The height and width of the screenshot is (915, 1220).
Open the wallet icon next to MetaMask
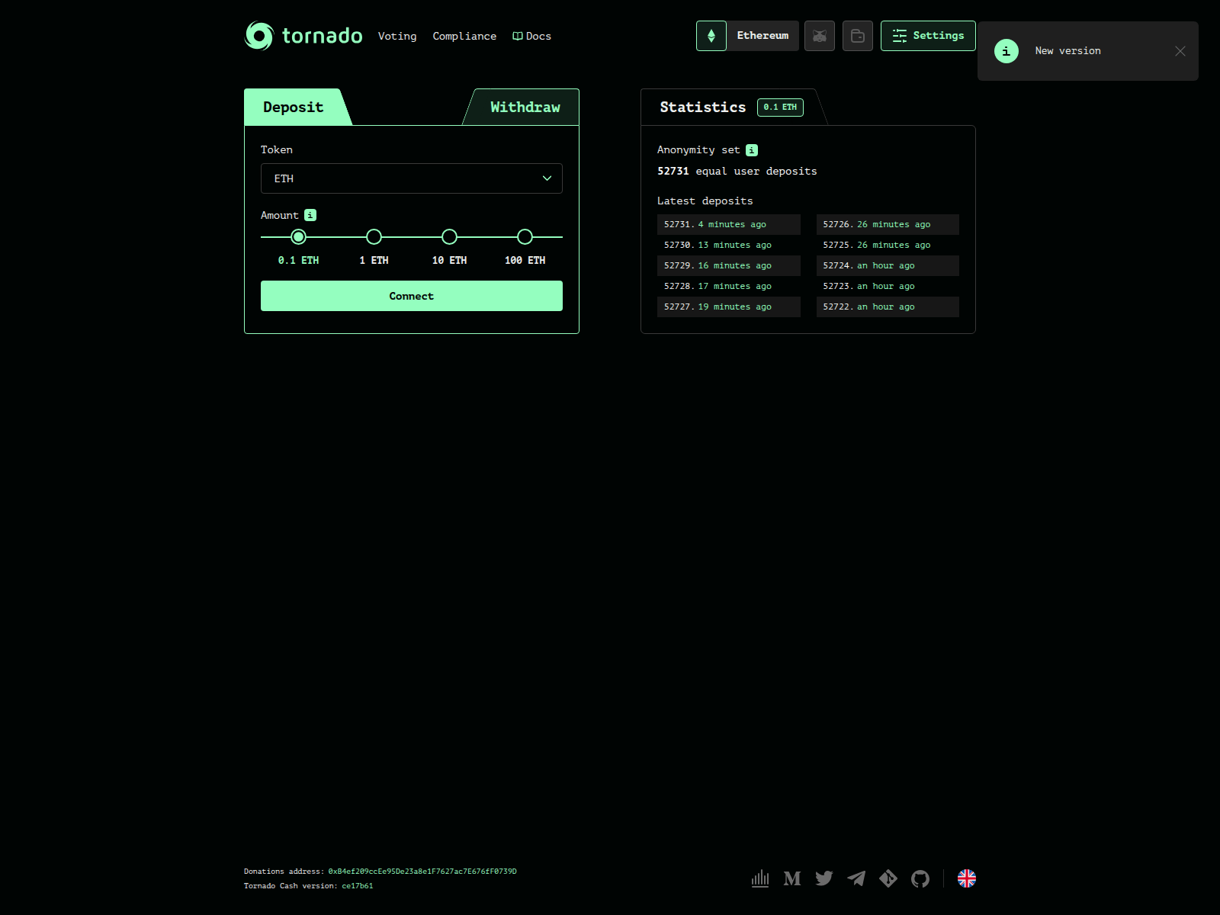(858, 36)
